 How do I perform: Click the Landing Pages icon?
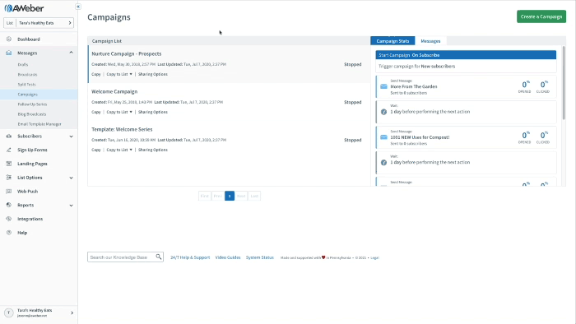pos(9,164)
